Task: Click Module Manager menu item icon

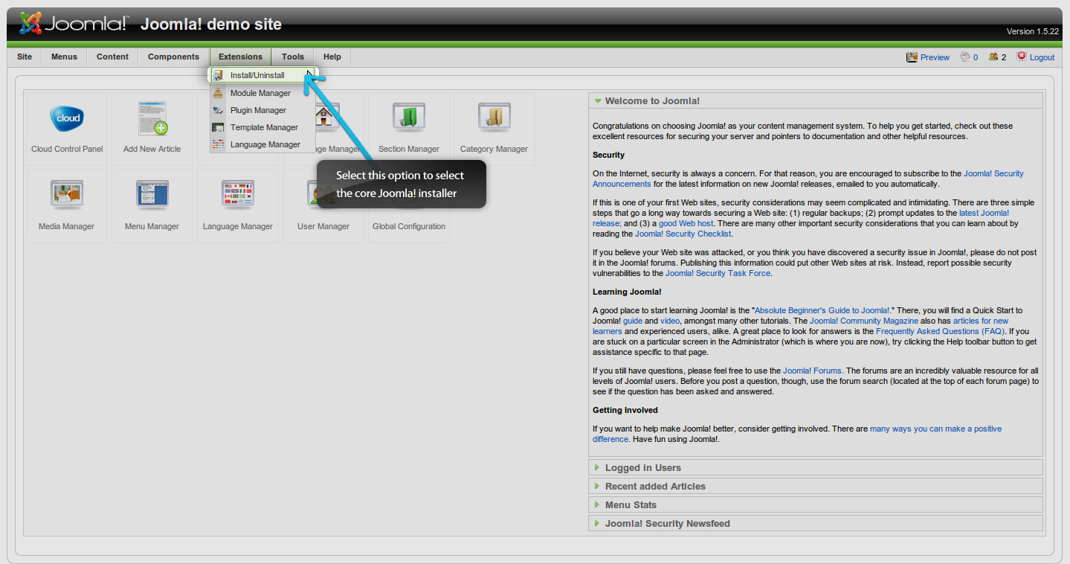Action: (218, 93)
